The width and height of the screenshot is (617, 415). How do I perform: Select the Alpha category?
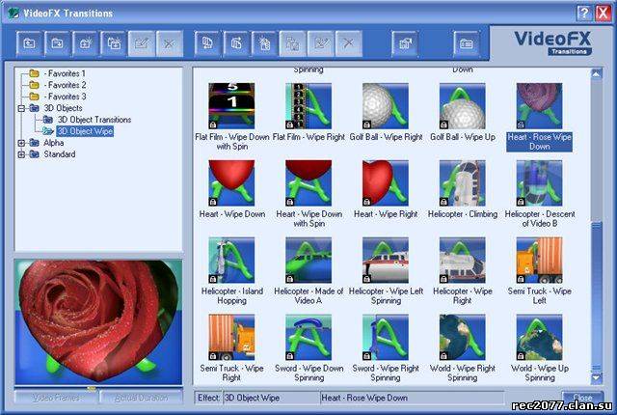coord(54,143)
